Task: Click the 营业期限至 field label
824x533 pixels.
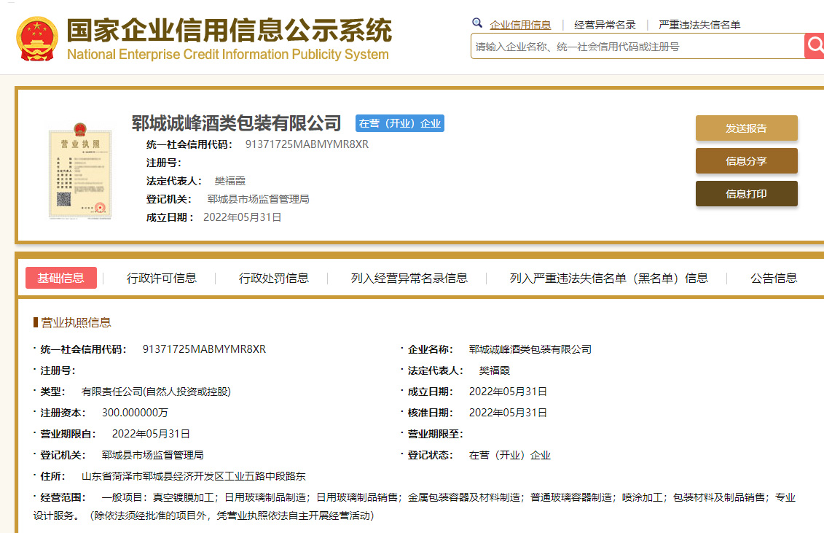Action: 435,434
